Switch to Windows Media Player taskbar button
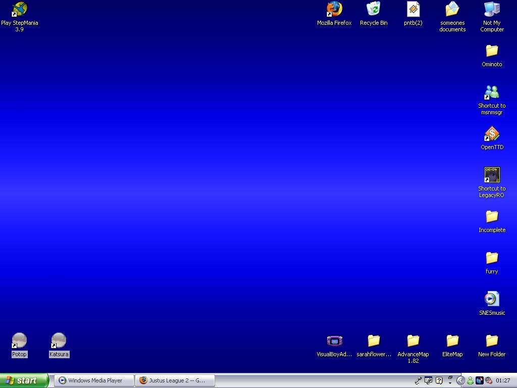The height and width of the screenshot is (388, 517). pyautogui.click(x=94, y=380)
